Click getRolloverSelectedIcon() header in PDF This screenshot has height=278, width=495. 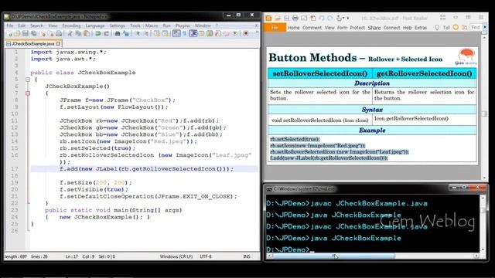425,73
